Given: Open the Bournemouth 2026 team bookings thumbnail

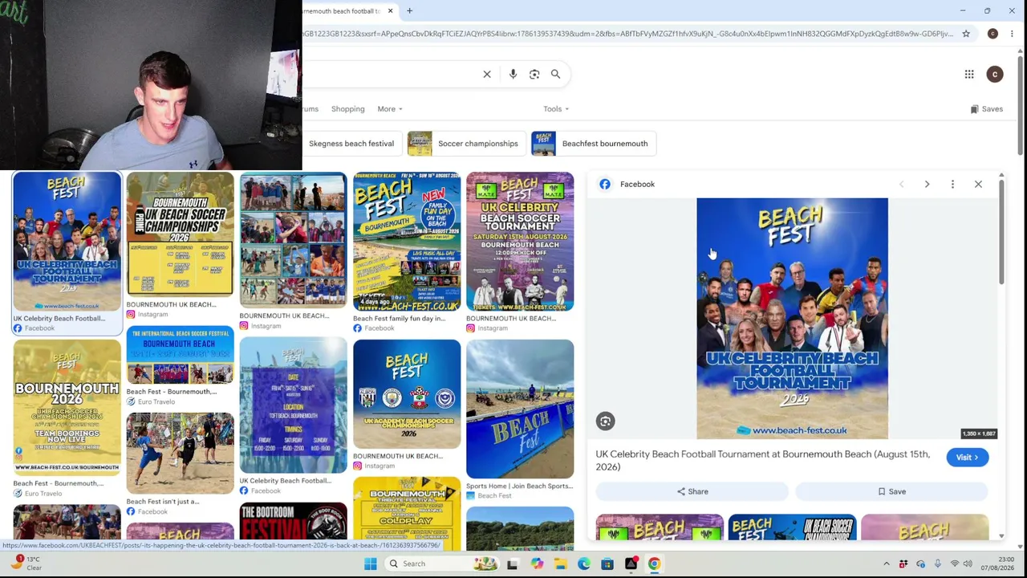Looking at the screenshot, I should pyautogui.click(x=67, y=408).
